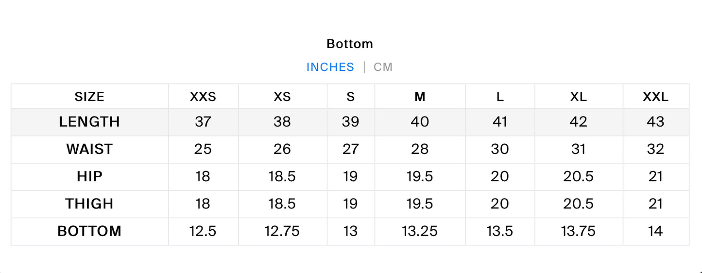Image resolution: width=702 pixels, height=273 pixels.
Task: Click the XS bottom value 12.75
Action: click(x=282, y=231)
